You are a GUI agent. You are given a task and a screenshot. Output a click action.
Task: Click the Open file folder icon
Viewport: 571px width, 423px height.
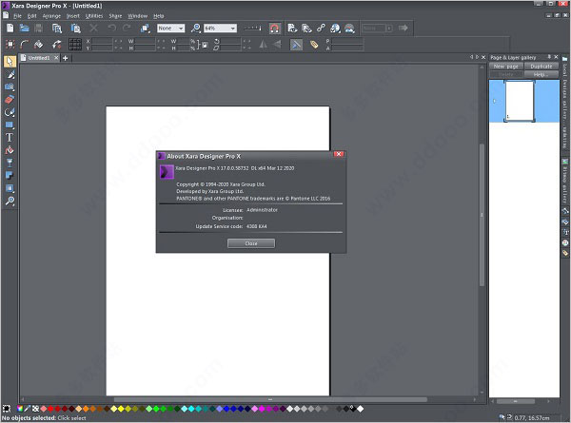click(x=24, y=28)
